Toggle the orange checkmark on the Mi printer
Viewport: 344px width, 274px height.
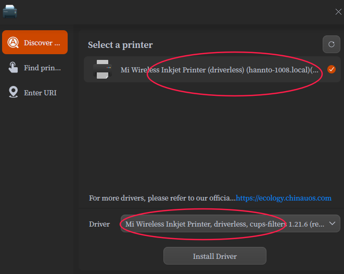pos(332,69)
